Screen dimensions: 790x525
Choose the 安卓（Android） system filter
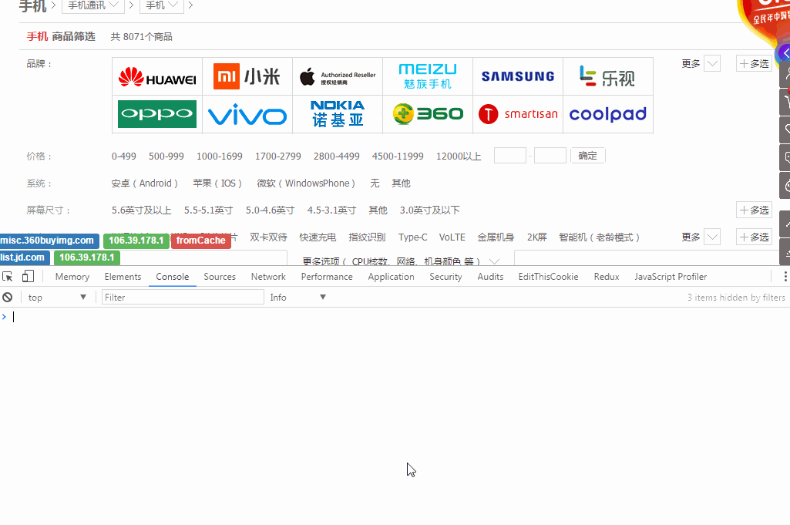pos(145,183)
